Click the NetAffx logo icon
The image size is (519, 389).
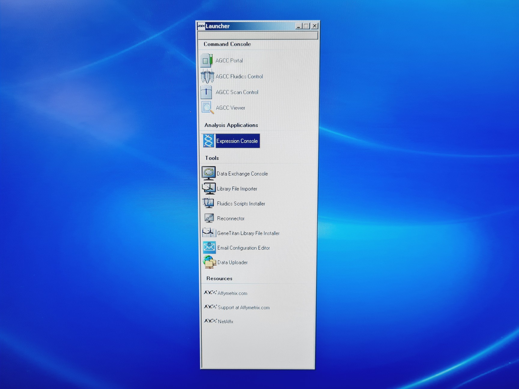[x=210, y=321]
